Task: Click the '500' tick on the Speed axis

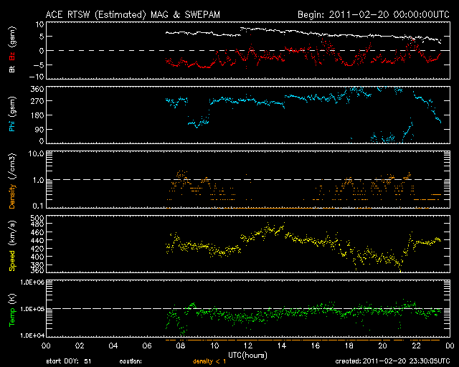Action: (37, 218)
